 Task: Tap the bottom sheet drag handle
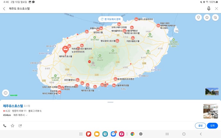[x=111, y=102]
